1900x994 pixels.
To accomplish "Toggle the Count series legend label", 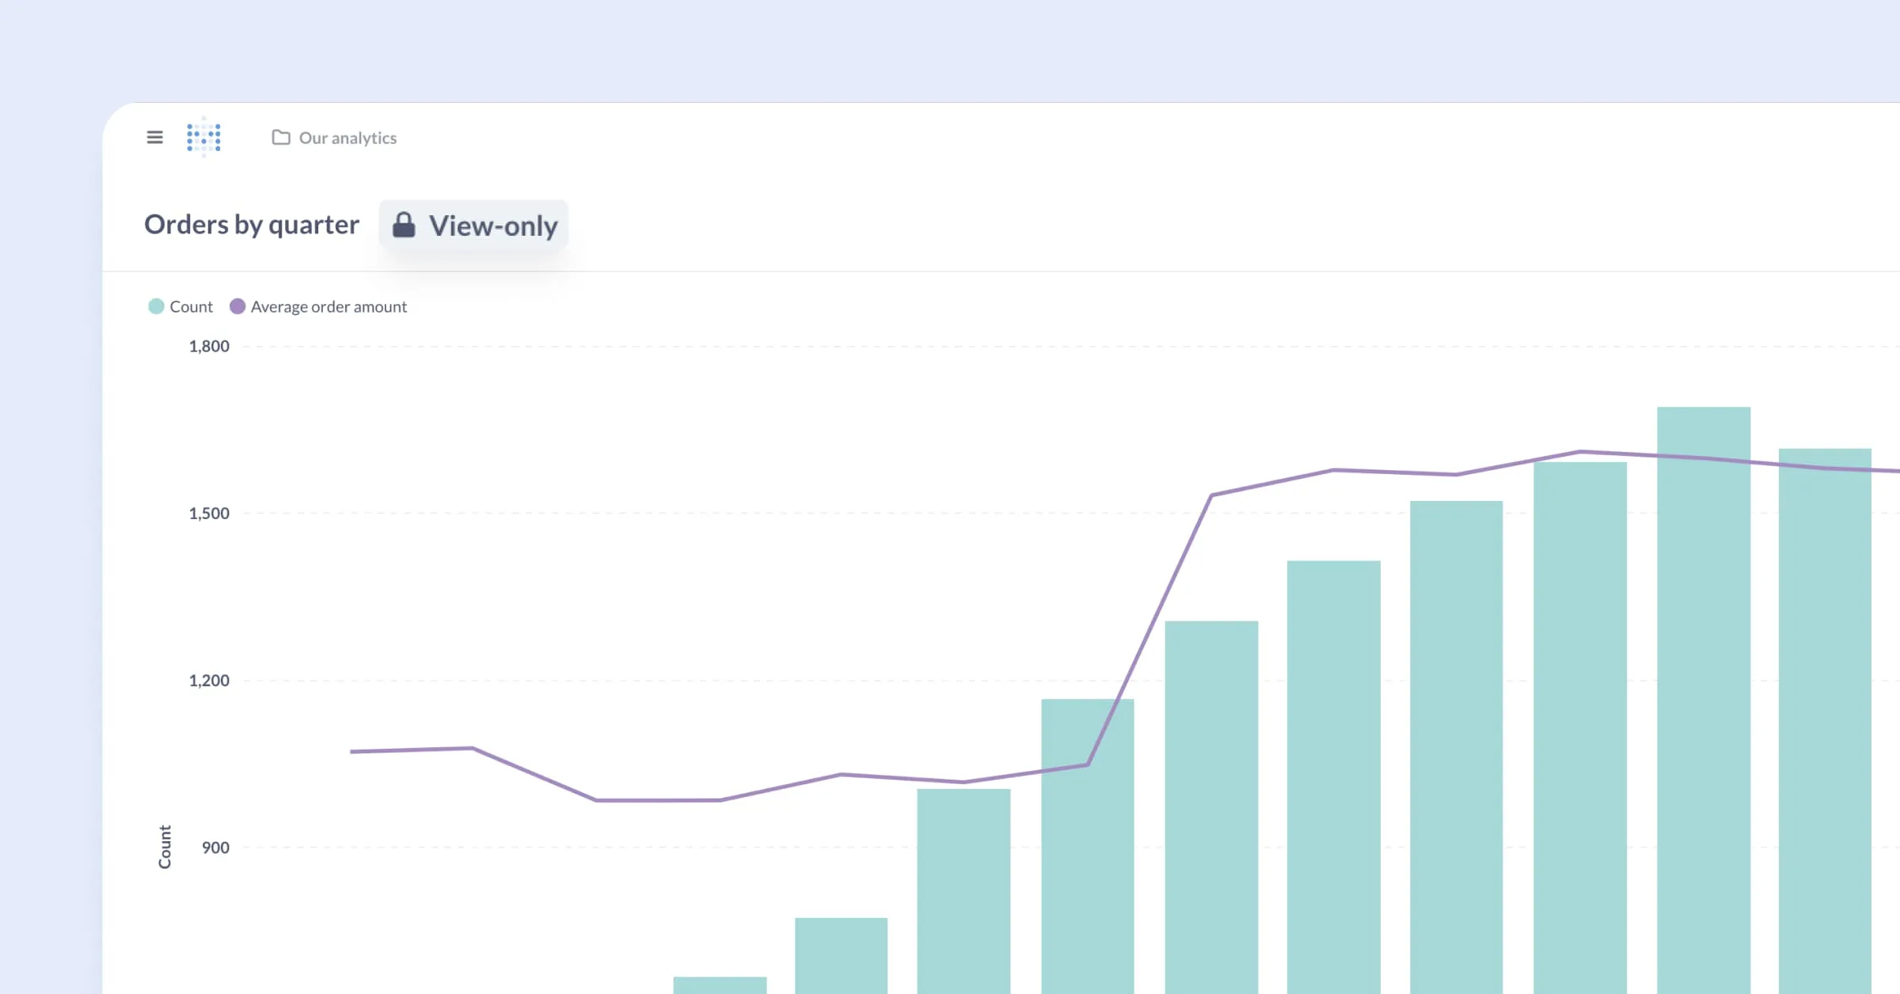I will [x=191, y=307].
